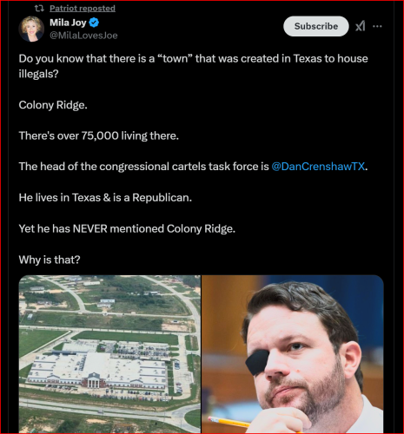Click the 'over 75,000 living there' line

[99, 136]
